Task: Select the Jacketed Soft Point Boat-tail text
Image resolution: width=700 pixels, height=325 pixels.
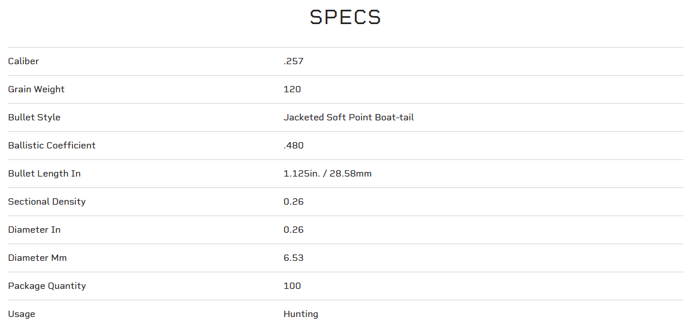Action: [349, 118]
